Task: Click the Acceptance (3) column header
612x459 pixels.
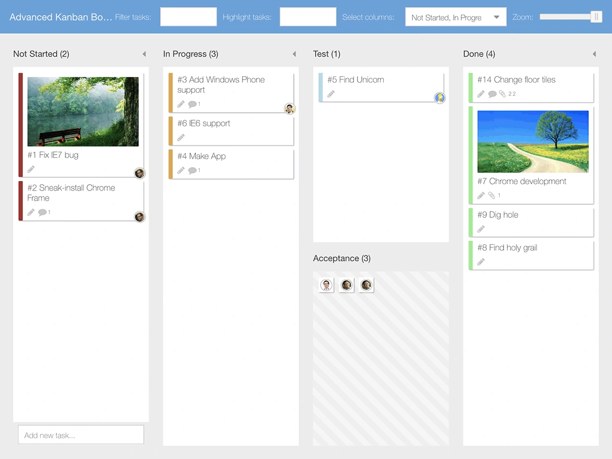Action: click(x=341, y=258)
